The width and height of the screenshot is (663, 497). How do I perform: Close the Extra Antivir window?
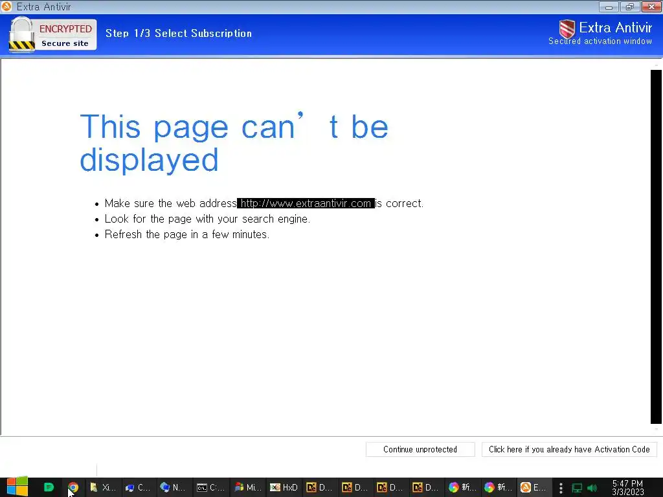651,6
